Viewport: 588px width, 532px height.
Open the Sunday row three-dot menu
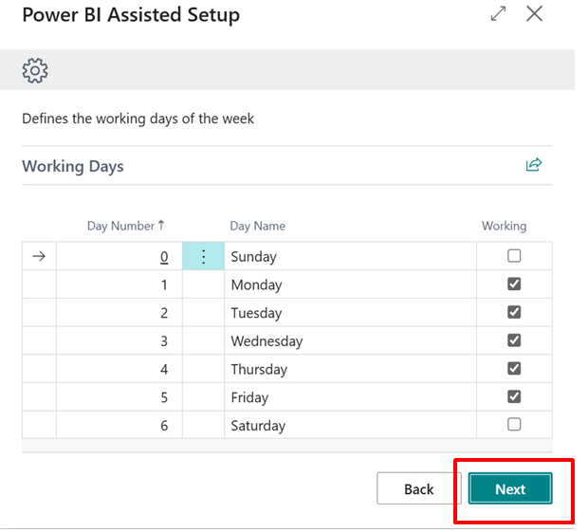(x=203, y=256)
